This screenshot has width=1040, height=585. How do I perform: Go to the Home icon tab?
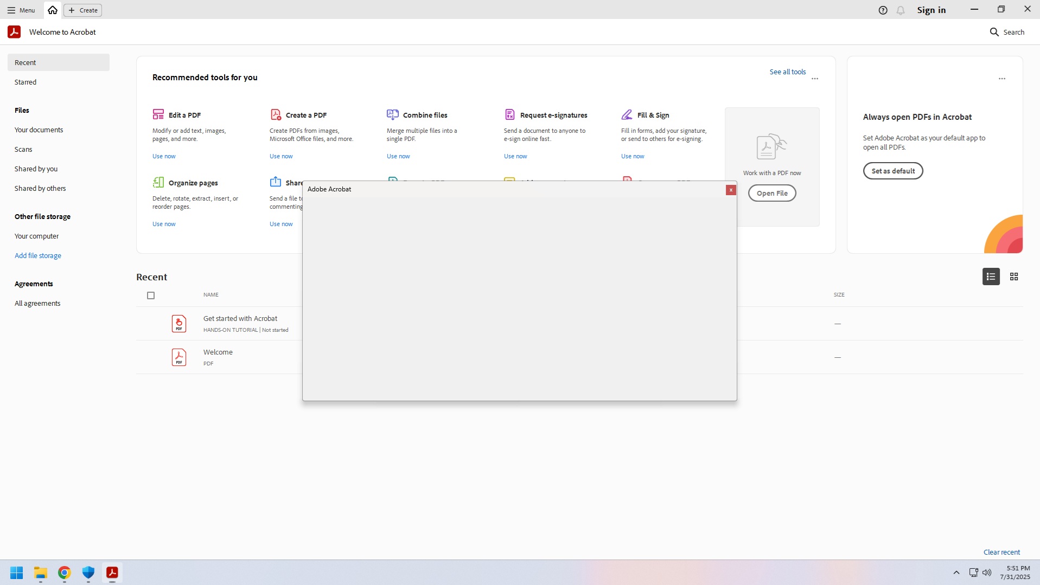53,10
